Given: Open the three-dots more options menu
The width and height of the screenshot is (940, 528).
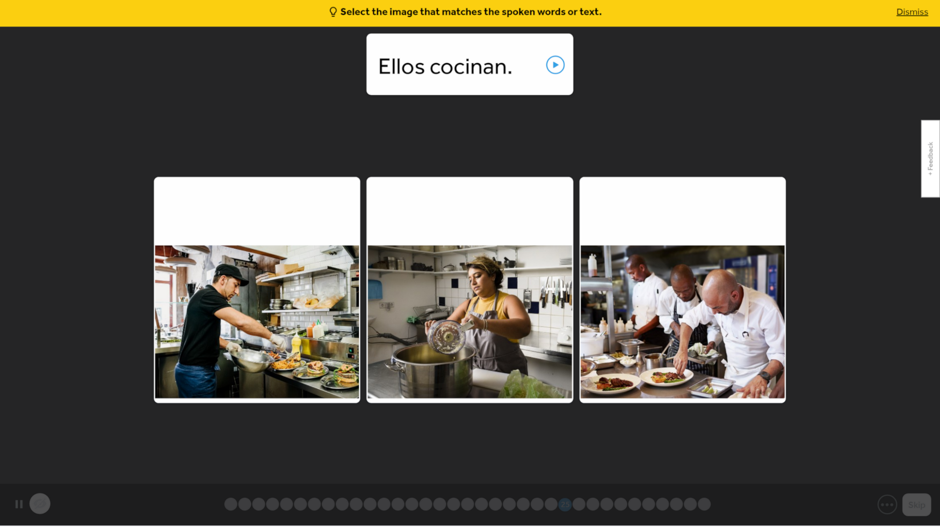Looking at the screenshot, I should pyautogui.click(x=887, y=504).
